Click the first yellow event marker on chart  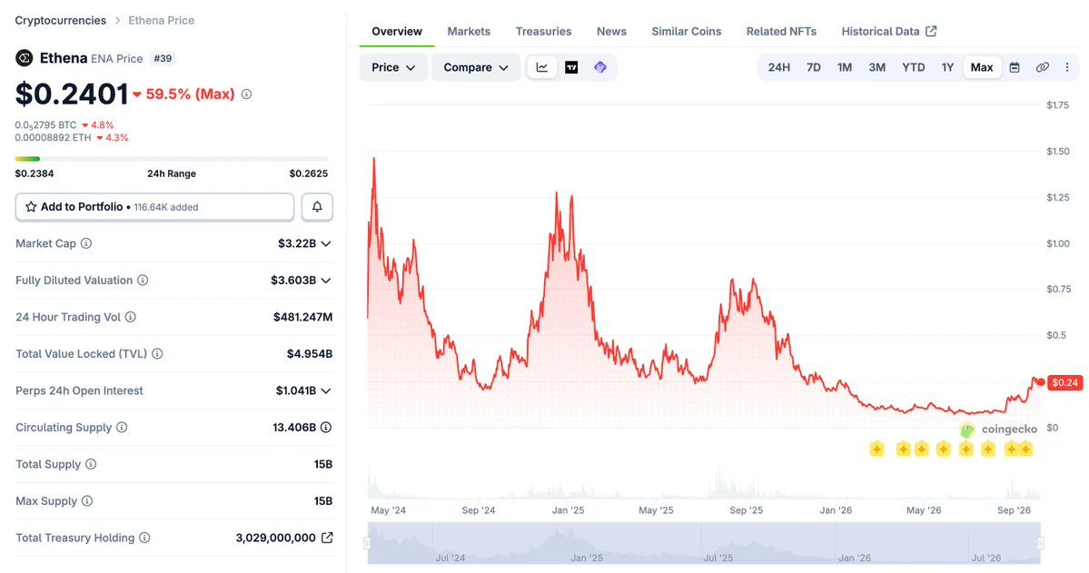[x=877, y=450]
